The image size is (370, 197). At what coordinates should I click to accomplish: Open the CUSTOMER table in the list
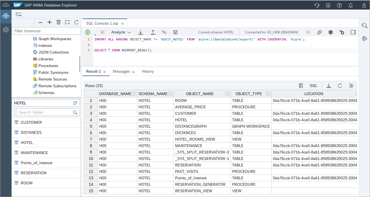(46, 122)
